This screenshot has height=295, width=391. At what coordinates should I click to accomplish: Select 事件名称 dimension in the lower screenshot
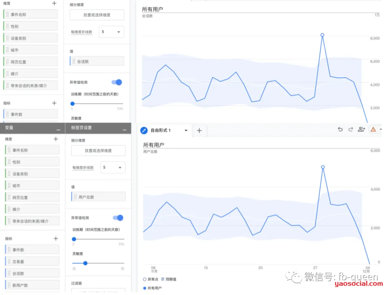pos(32,150)
